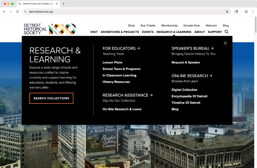
Task: Select Request A Speaker link
Action: pyautogui.click(x=186, y=63)
